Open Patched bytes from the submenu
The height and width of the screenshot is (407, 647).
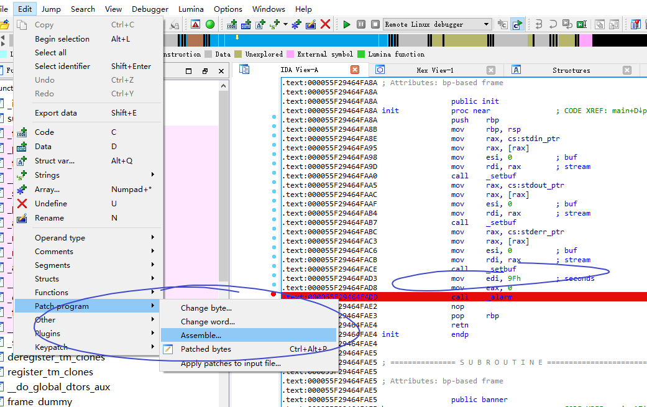coord(249,349)
